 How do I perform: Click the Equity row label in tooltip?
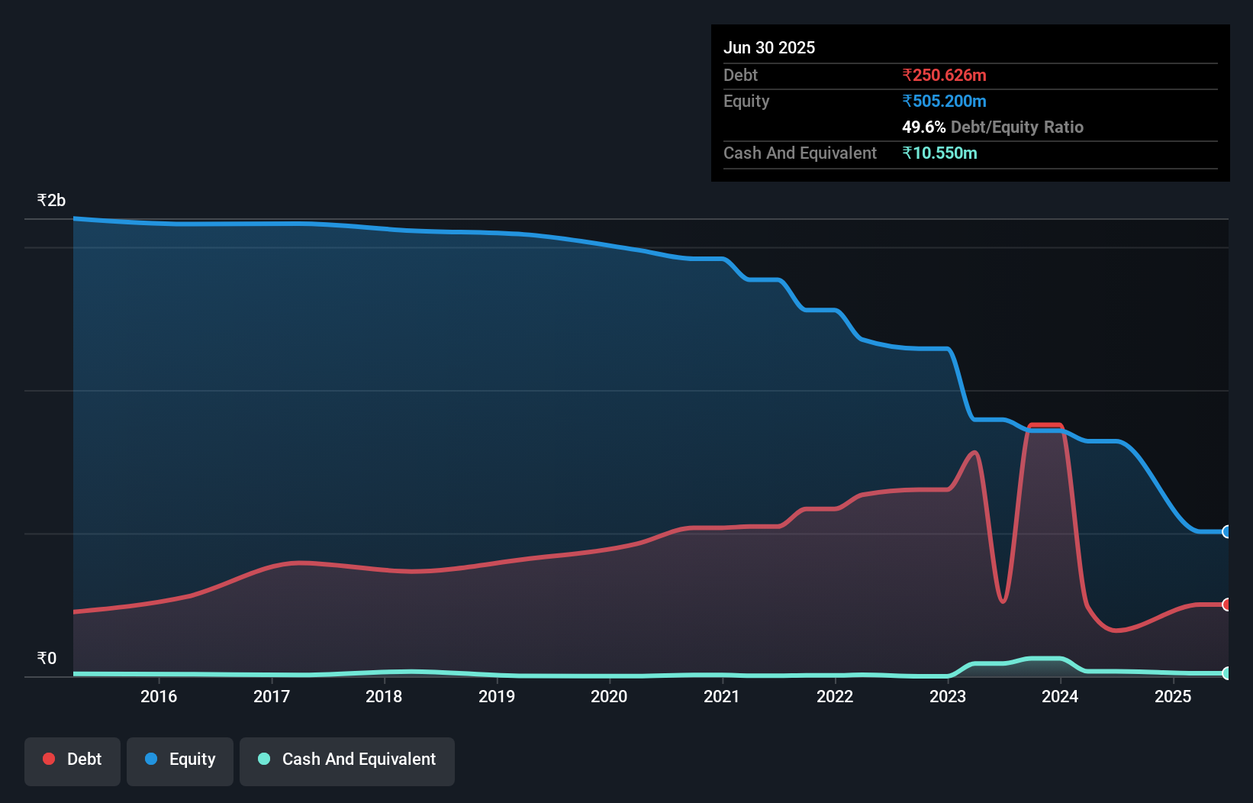click(746, 101)
